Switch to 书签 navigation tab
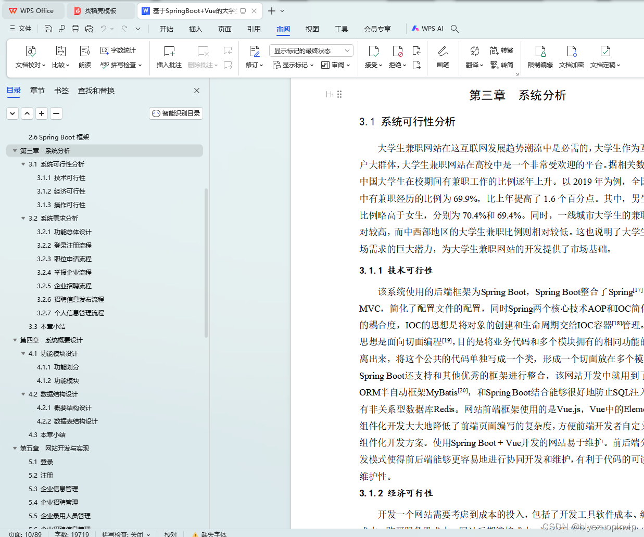Screen dimensions: 644x537 (x=61, y=91)
